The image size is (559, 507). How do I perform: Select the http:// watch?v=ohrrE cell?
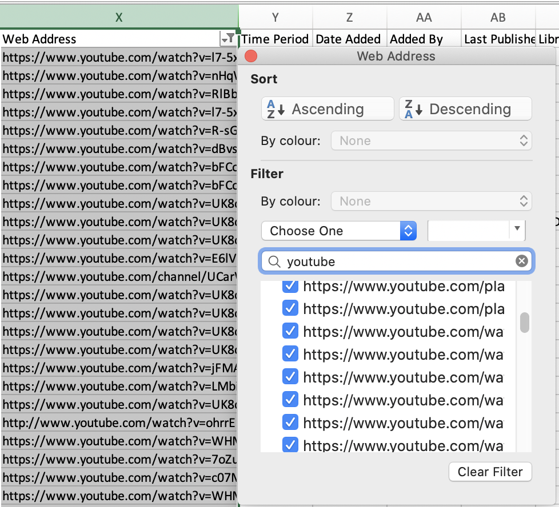[x=119, y=422]
